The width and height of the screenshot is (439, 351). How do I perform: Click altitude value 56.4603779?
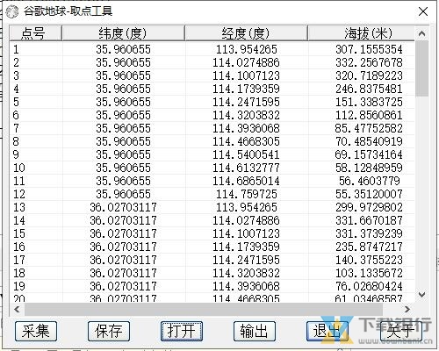coord(370,181)
